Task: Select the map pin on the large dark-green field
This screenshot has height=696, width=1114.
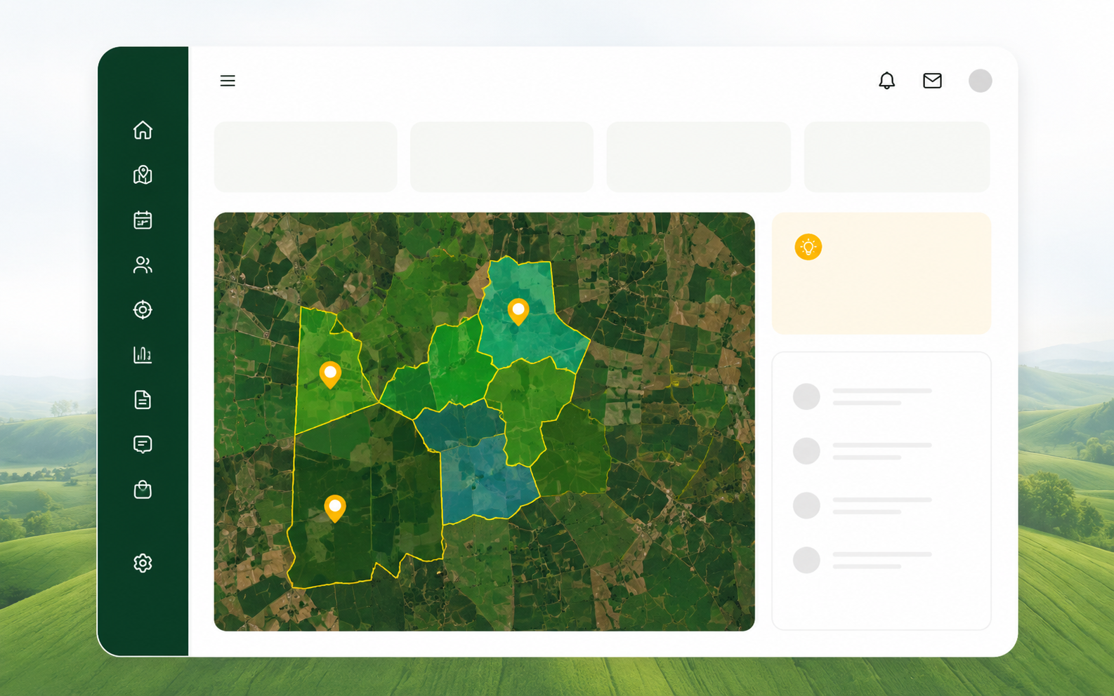Action: (335, 508)
